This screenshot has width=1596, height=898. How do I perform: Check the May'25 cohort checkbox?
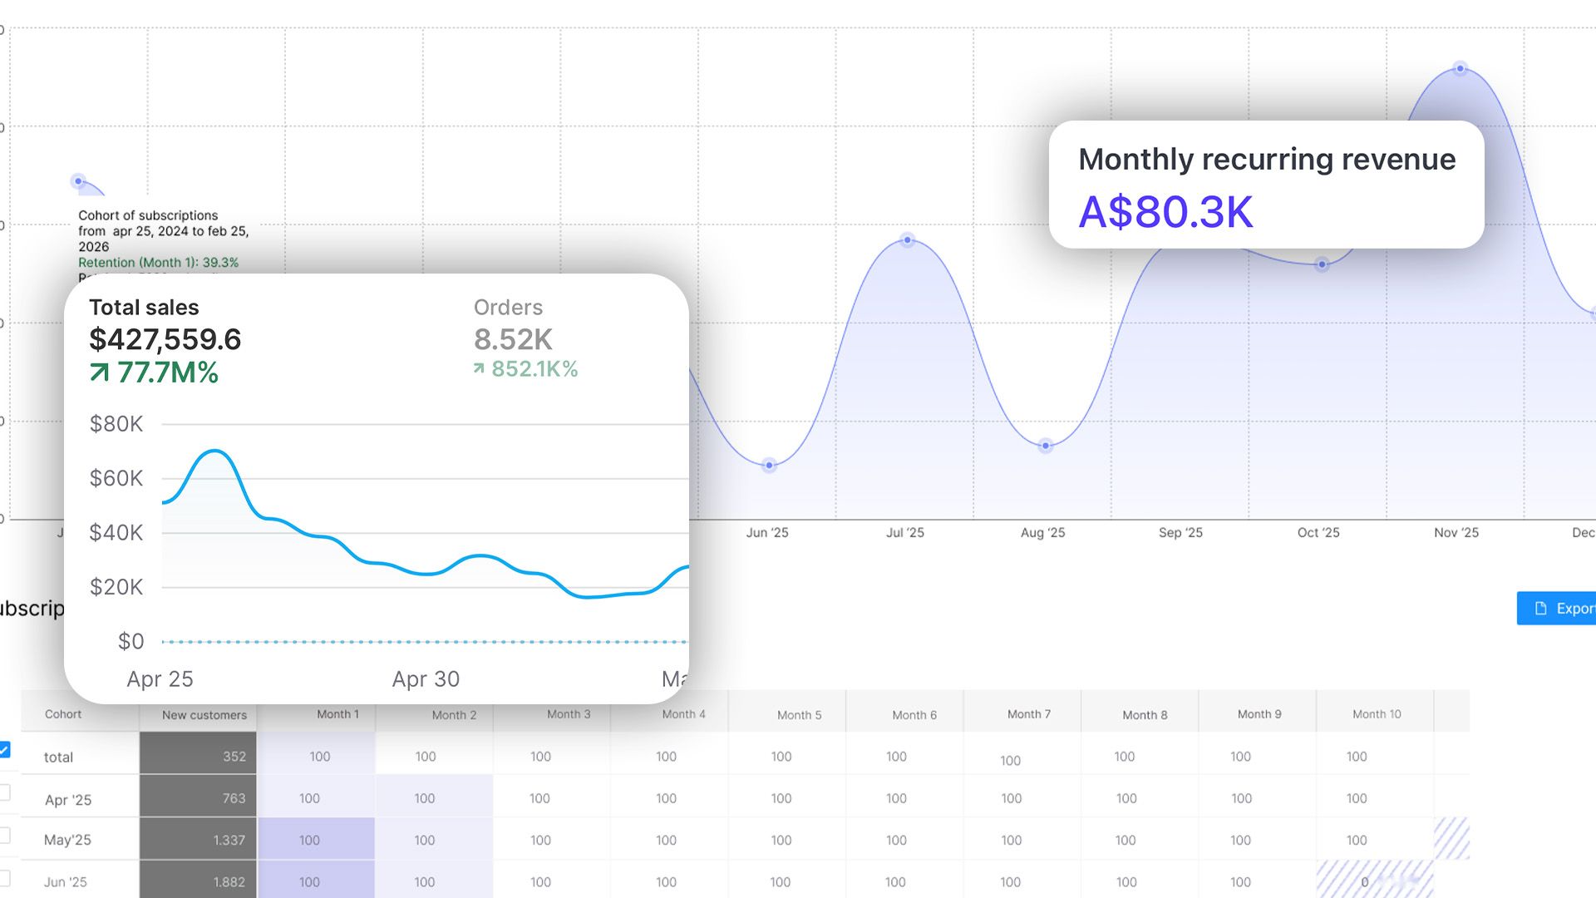tap(4, 835)
